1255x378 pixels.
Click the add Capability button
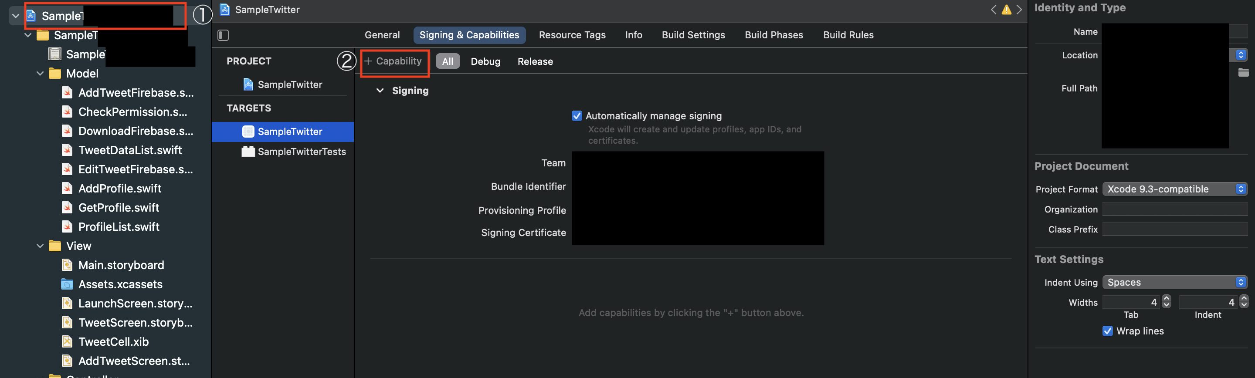click(393, 61)
